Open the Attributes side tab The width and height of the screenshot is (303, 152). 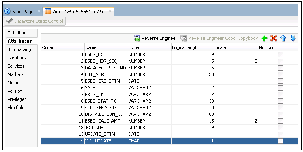tap(20, 41)
